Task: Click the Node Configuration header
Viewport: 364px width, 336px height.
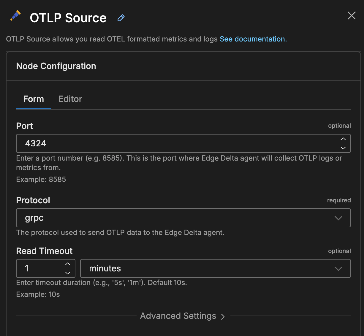Action: [x=56, y=66]
